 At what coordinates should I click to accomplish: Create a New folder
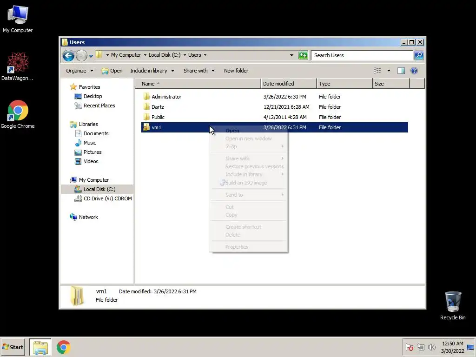[x=236, y=71]
